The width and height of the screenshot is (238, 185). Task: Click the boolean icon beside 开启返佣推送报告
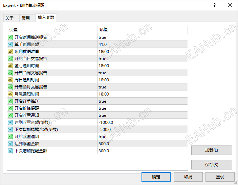coord(10,37)
